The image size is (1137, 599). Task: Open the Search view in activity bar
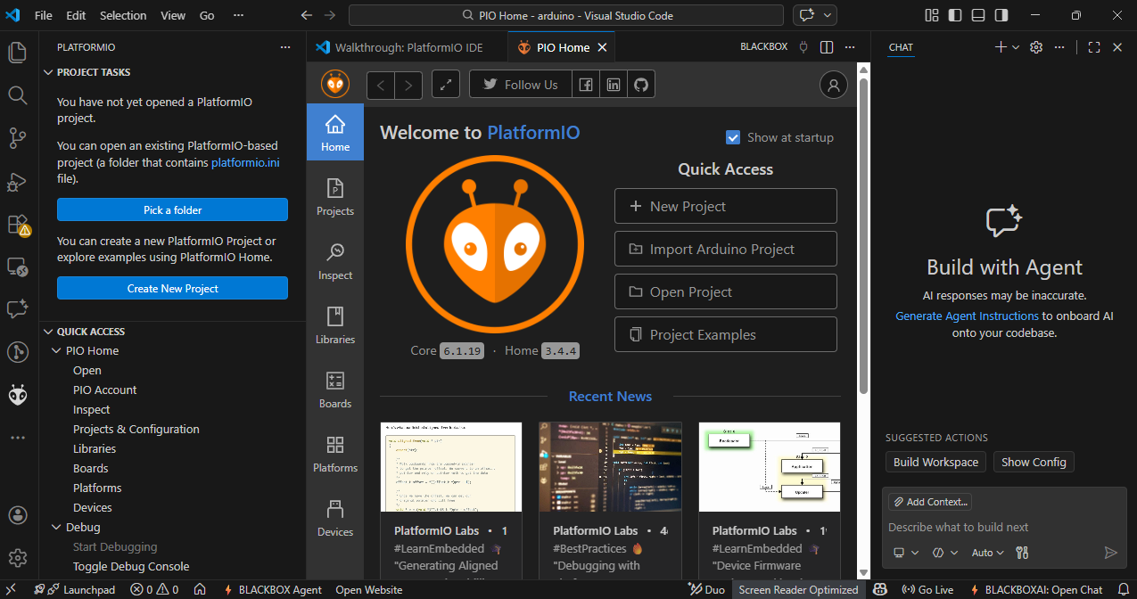[18, 94]
